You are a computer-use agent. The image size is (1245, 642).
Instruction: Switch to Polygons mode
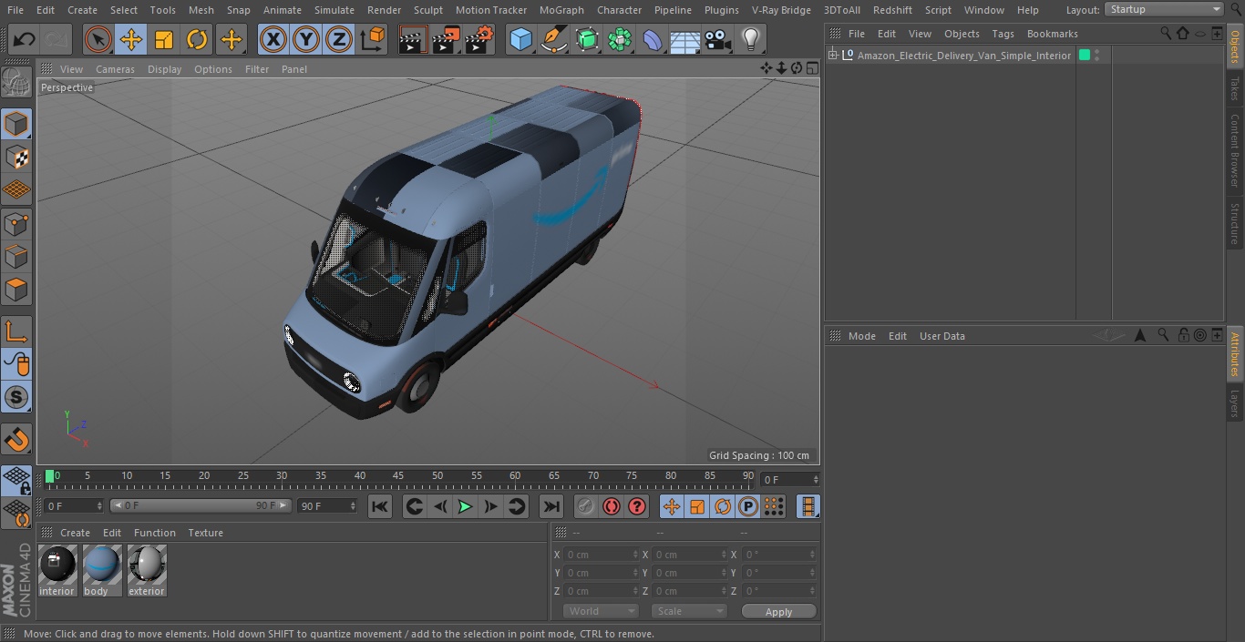(x=16, y=290)
